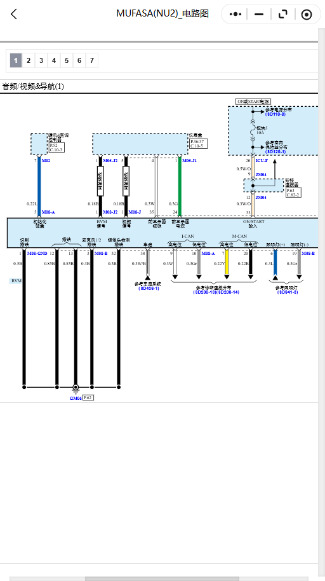Tap the back arrow icon
Image resolution: width=325 pixels, height=581 pixels.
click(14, 15)
